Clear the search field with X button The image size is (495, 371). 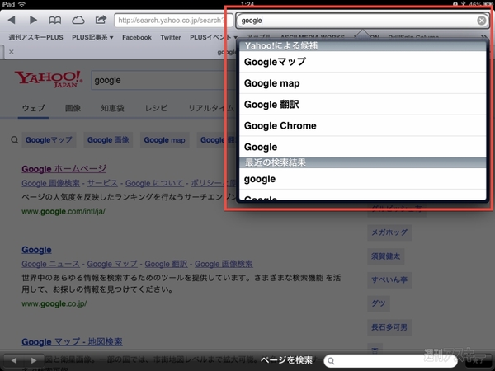click(x=482, y=21)
